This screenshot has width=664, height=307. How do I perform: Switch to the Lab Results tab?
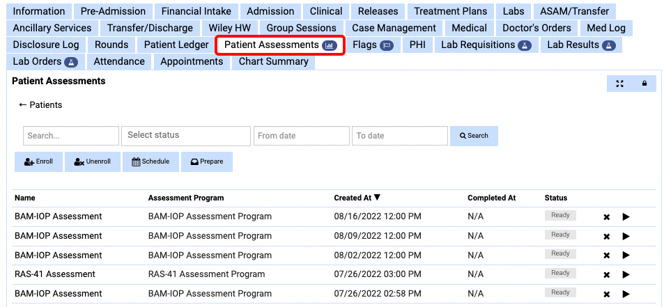tap(580, 45)
